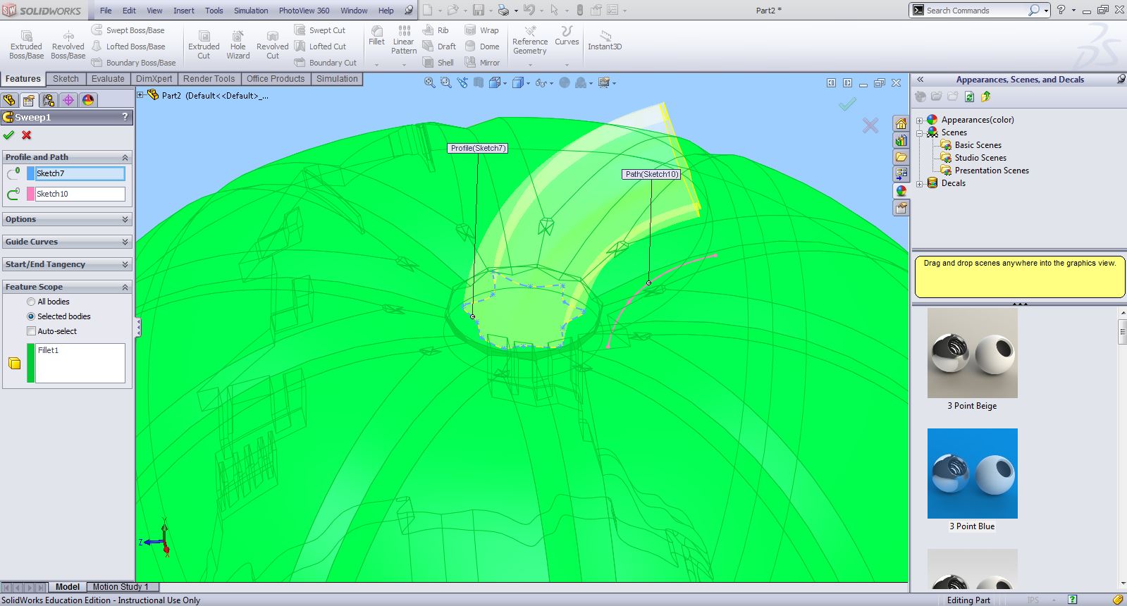Click the Path(Sketch10) callout label
Image resolution: width=1127 pixels, height=606 pixels.
click(x=652, y=174)
